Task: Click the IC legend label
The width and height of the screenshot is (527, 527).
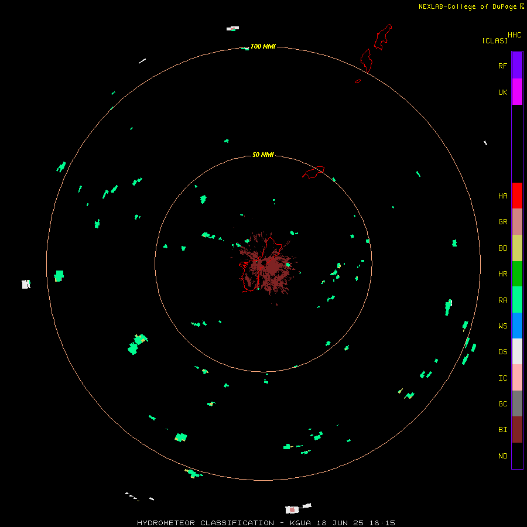Action: pyautogui.click(x=502, y=378)
